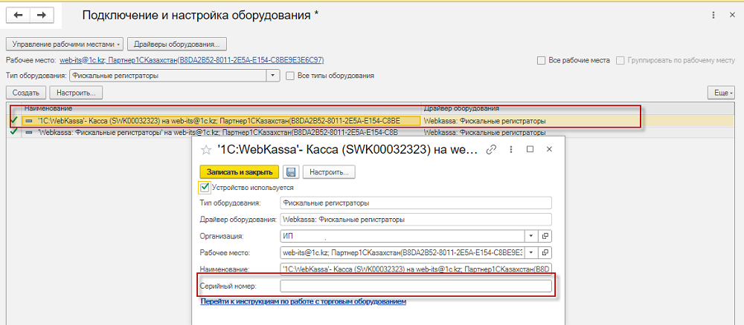Close the equipment setup main window

731,15
